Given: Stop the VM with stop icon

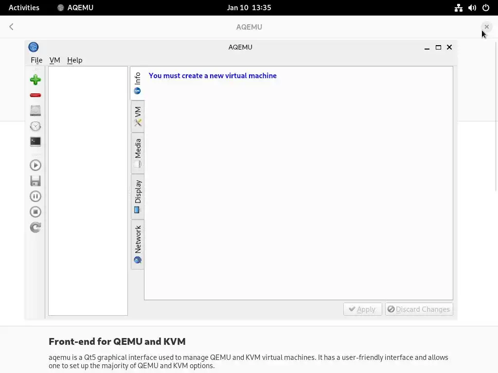Looking at the screenshot, I should (x=35, y=212).
